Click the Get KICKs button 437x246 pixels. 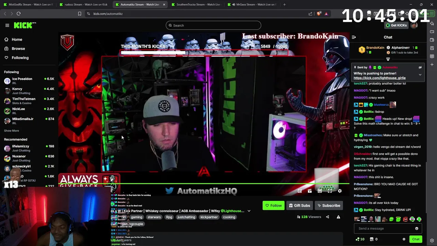[396, 25]
